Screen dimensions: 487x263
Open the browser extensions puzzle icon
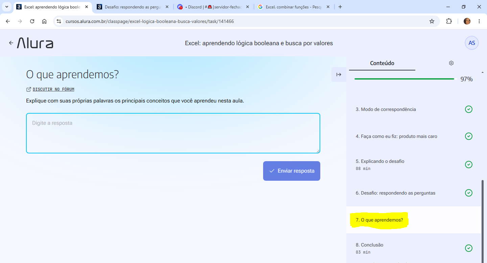coord(449,21)
